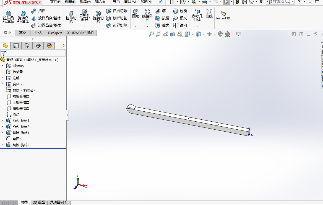Start the 线性阵列 linear pattern tool

pyautogui.click(x=147, y=15)
